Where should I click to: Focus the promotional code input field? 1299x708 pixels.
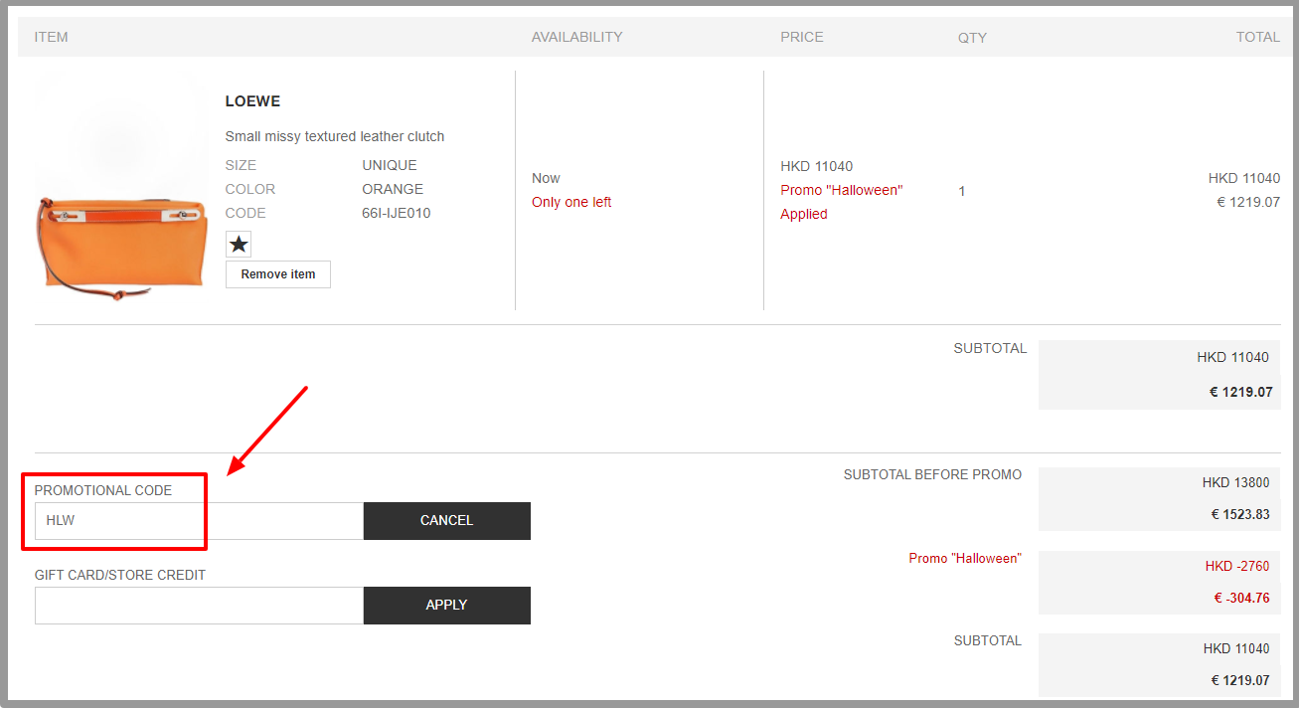(x=199, y=521)
